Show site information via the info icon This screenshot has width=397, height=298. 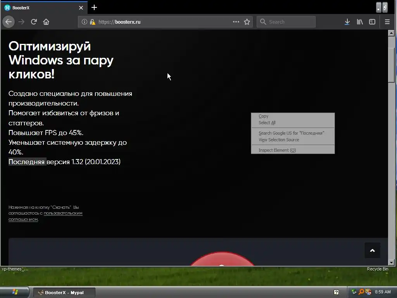[84, 22]
